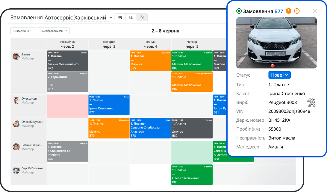
Task: Switch to the table view icon
Action: [131, 17]
